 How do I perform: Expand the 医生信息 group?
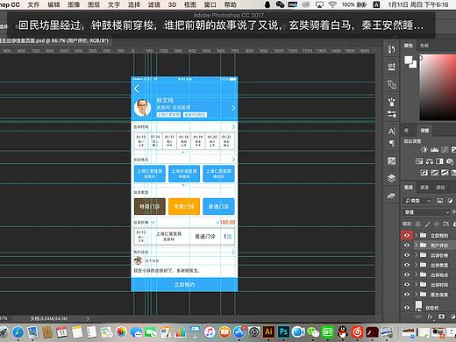tap(417, 294)
